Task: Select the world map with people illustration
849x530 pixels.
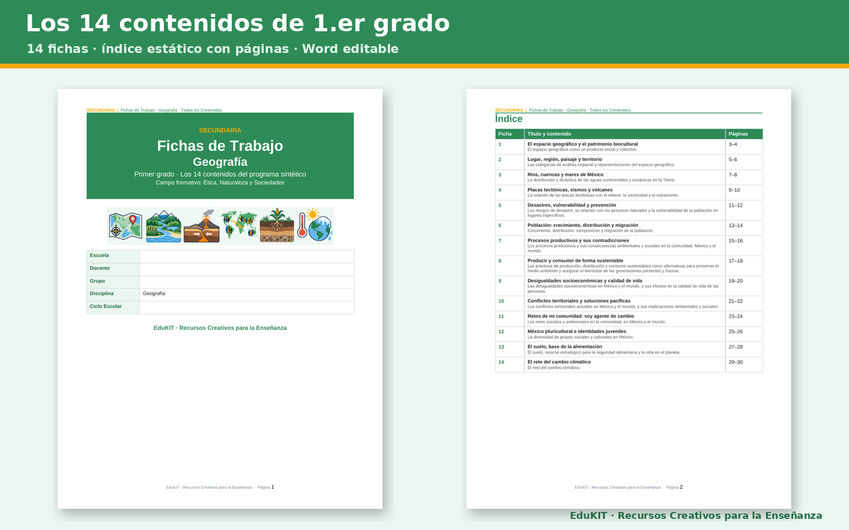Action: coord(239,224)
